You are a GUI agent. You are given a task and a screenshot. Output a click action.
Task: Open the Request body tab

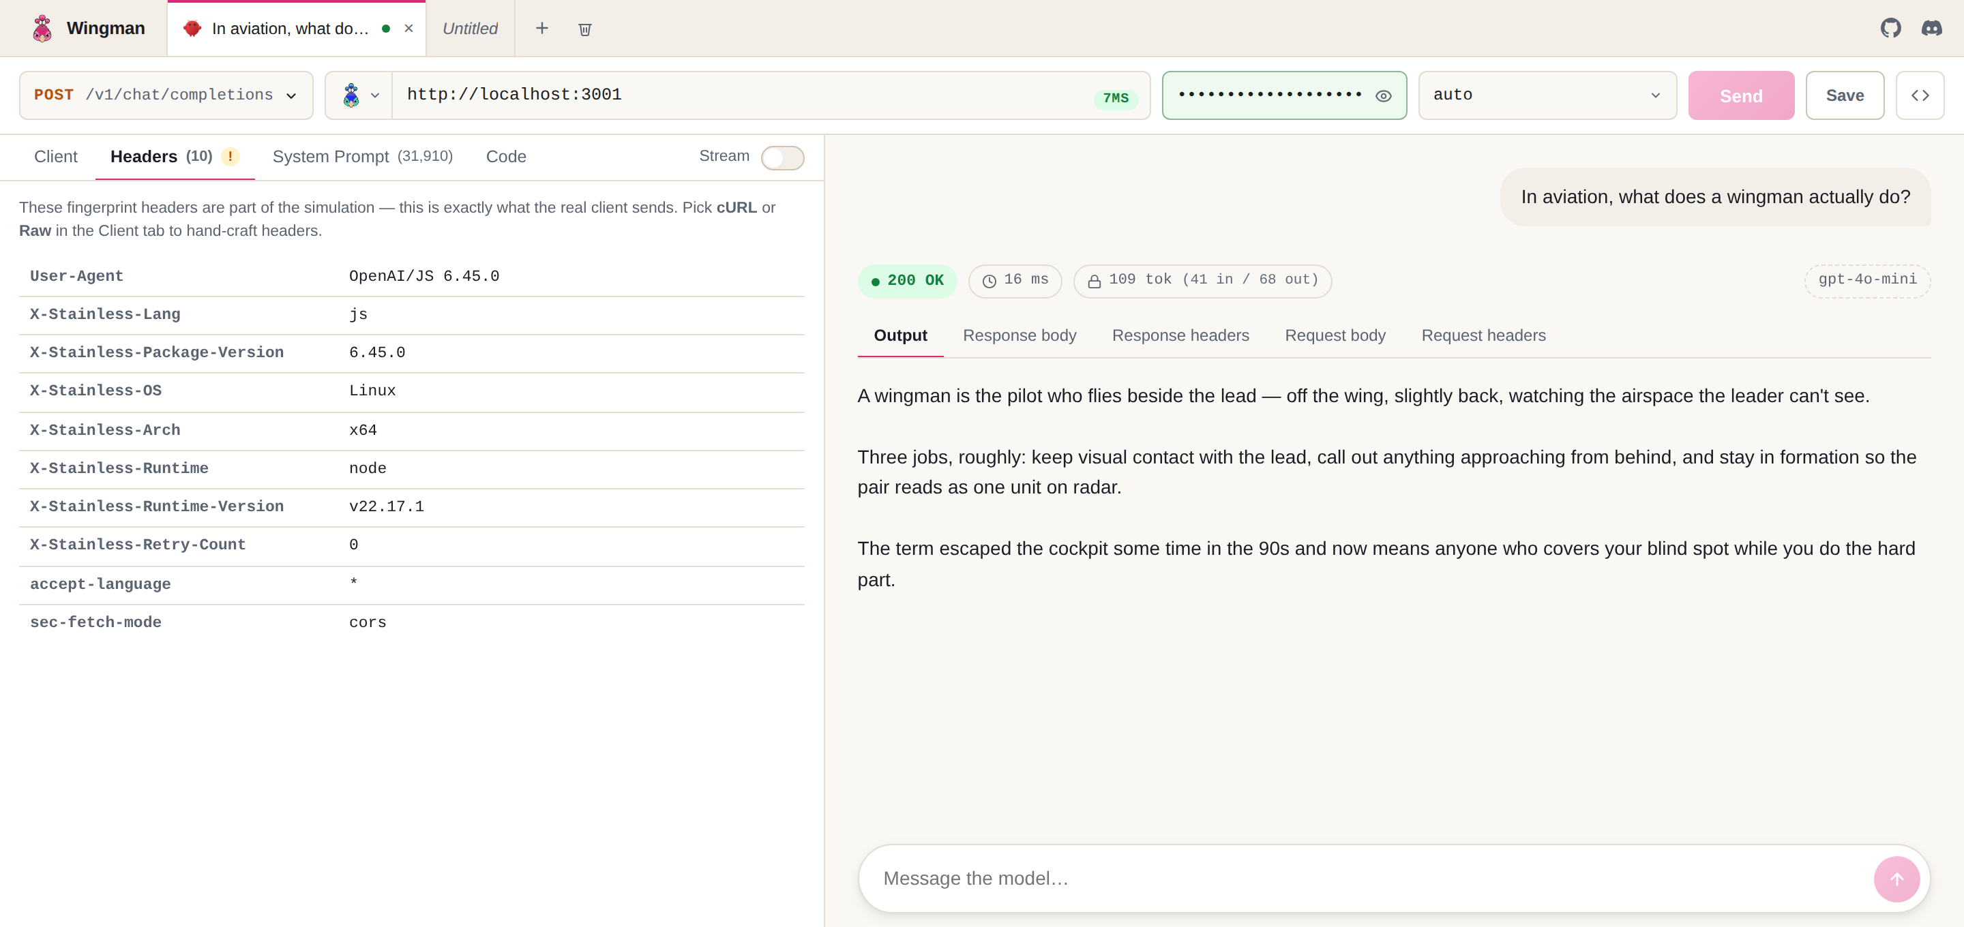(1335, 335)
